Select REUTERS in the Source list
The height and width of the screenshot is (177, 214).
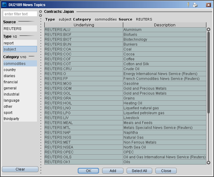pos(20,28)
